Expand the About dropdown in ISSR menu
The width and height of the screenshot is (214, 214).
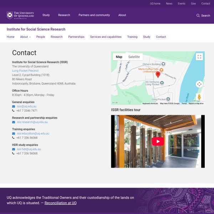pyautogui.click(x=25, y=37)
